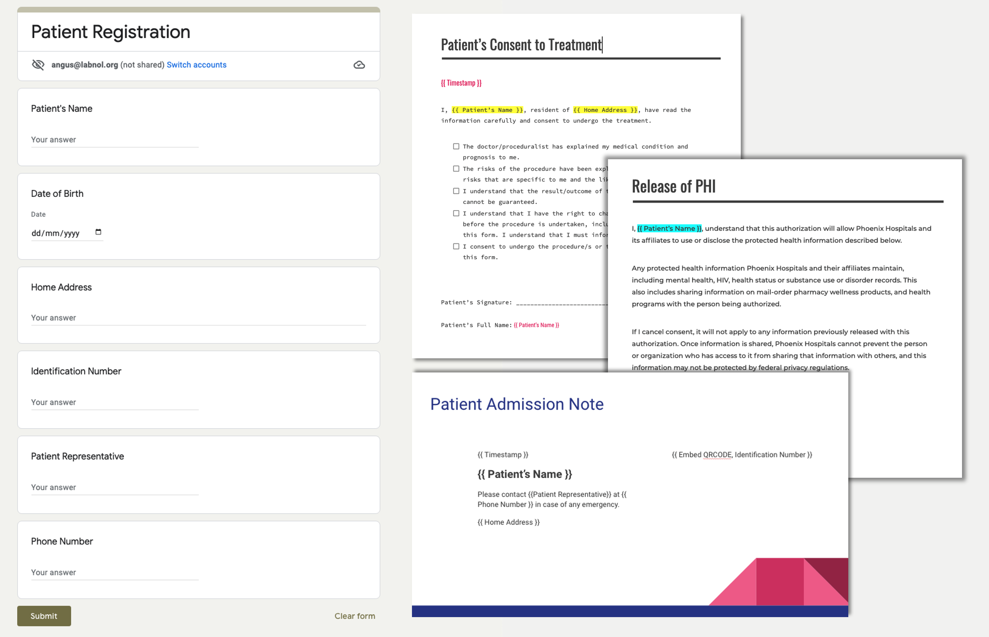Image resolution: width=989 pixels, height=637 pixels.
Task: Click the cloud save icon on registration form
Action: coord(359,65)
